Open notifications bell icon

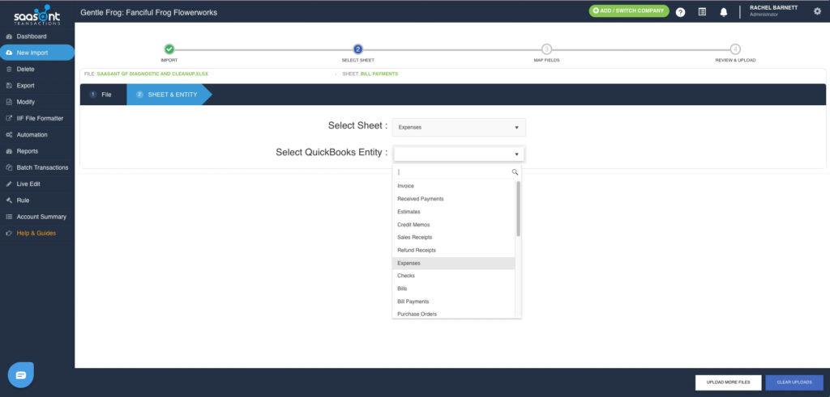click(724, 12)
